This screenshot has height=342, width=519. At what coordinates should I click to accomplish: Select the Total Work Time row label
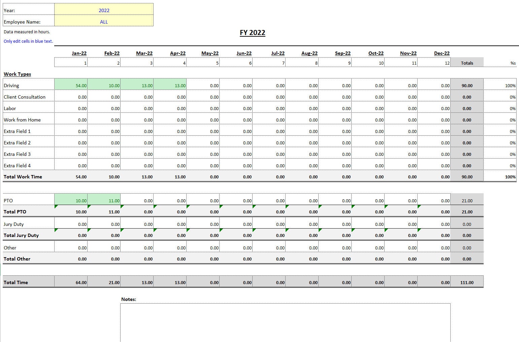[23, 177]
